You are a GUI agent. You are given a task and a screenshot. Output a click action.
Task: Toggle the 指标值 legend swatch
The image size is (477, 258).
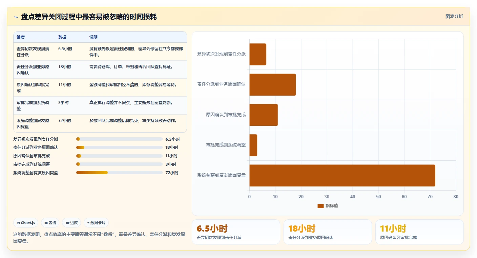(320, 206)
